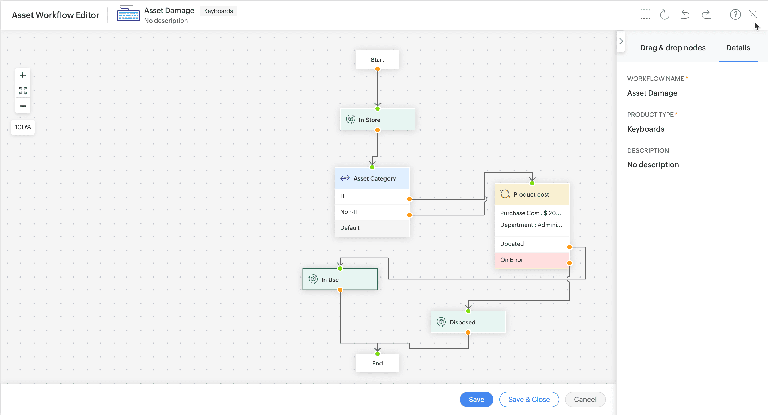Zoom out with the minus button
Screen dimensions: 768x415
[x=23, y=106]
